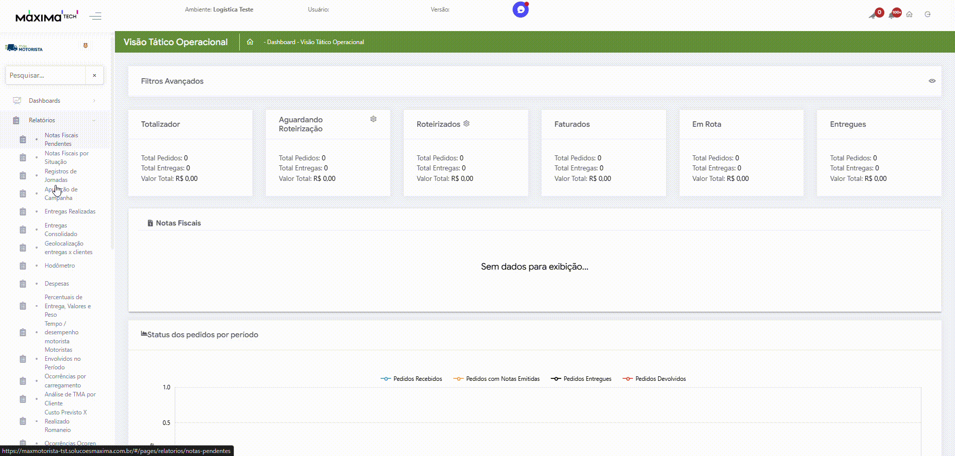Screen dimensions: 955x456
Task: Click the notifications bell with 100+ badge
Action: pos(893,14)
